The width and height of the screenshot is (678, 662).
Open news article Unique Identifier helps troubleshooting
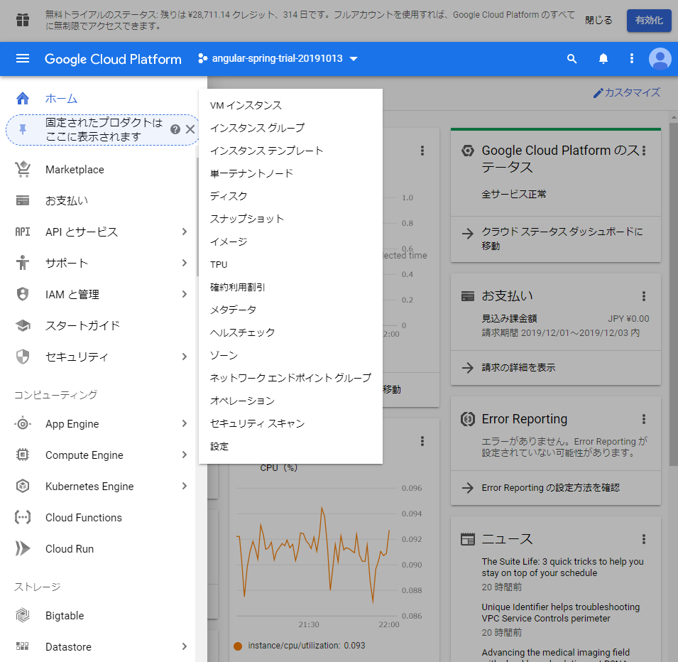(x=560, y=612)
